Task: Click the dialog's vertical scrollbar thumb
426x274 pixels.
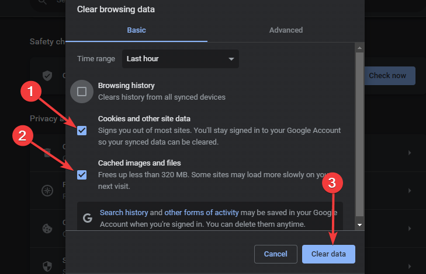Action: 359,134
